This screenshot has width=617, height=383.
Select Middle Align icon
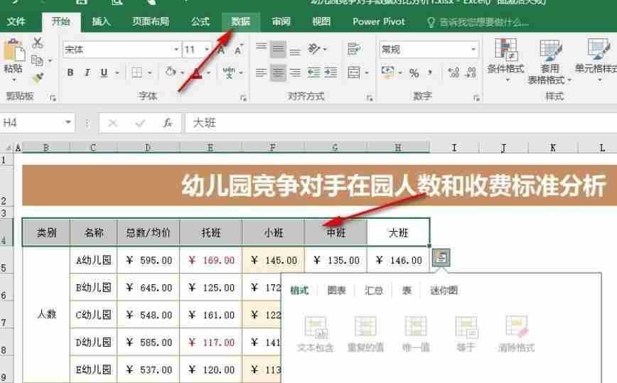(278, 49)
